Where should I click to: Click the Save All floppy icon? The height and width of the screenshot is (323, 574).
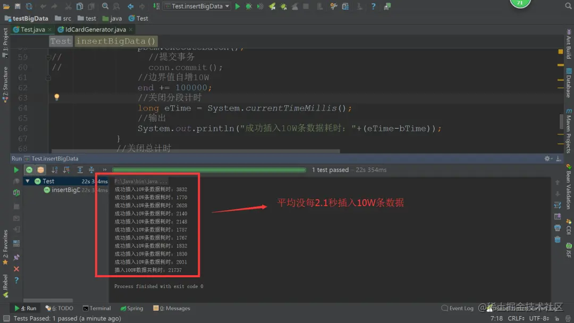pyautogui.click(x=17, y=6)
